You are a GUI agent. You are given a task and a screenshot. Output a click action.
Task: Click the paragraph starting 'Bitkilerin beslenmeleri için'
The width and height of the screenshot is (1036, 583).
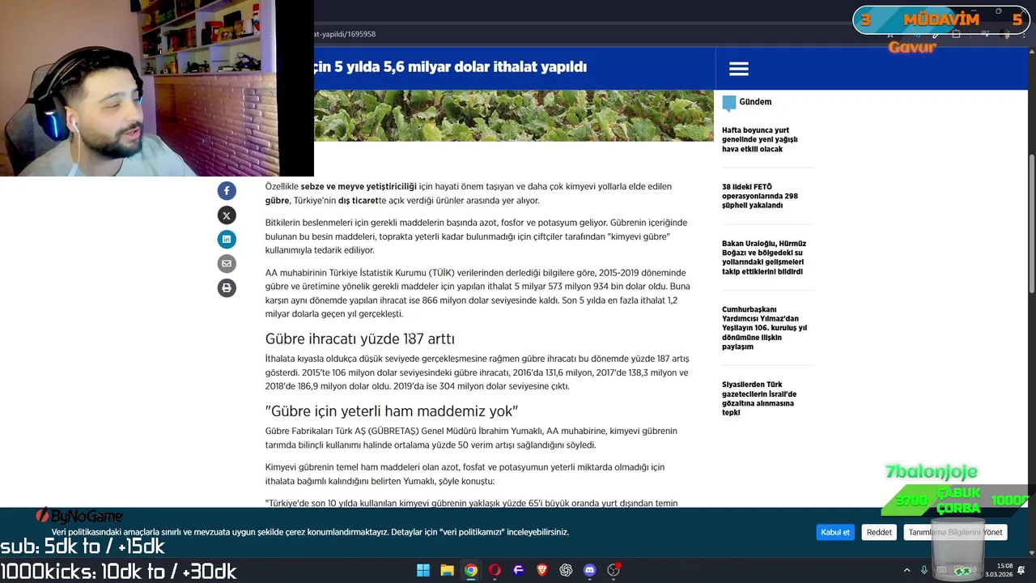tap(478, 236)
